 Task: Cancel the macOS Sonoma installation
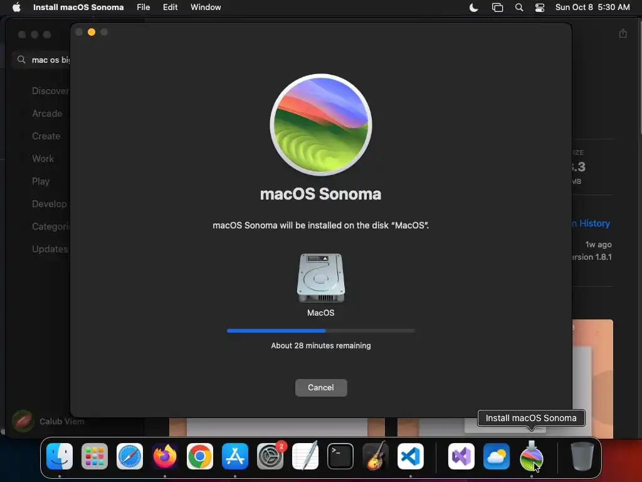coord(320,387)
